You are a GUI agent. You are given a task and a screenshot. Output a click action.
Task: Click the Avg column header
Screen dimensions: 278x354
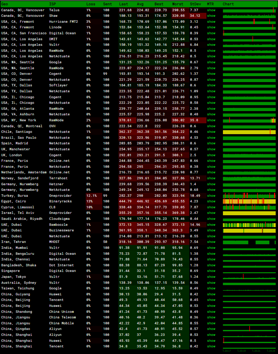click(140, 4)
